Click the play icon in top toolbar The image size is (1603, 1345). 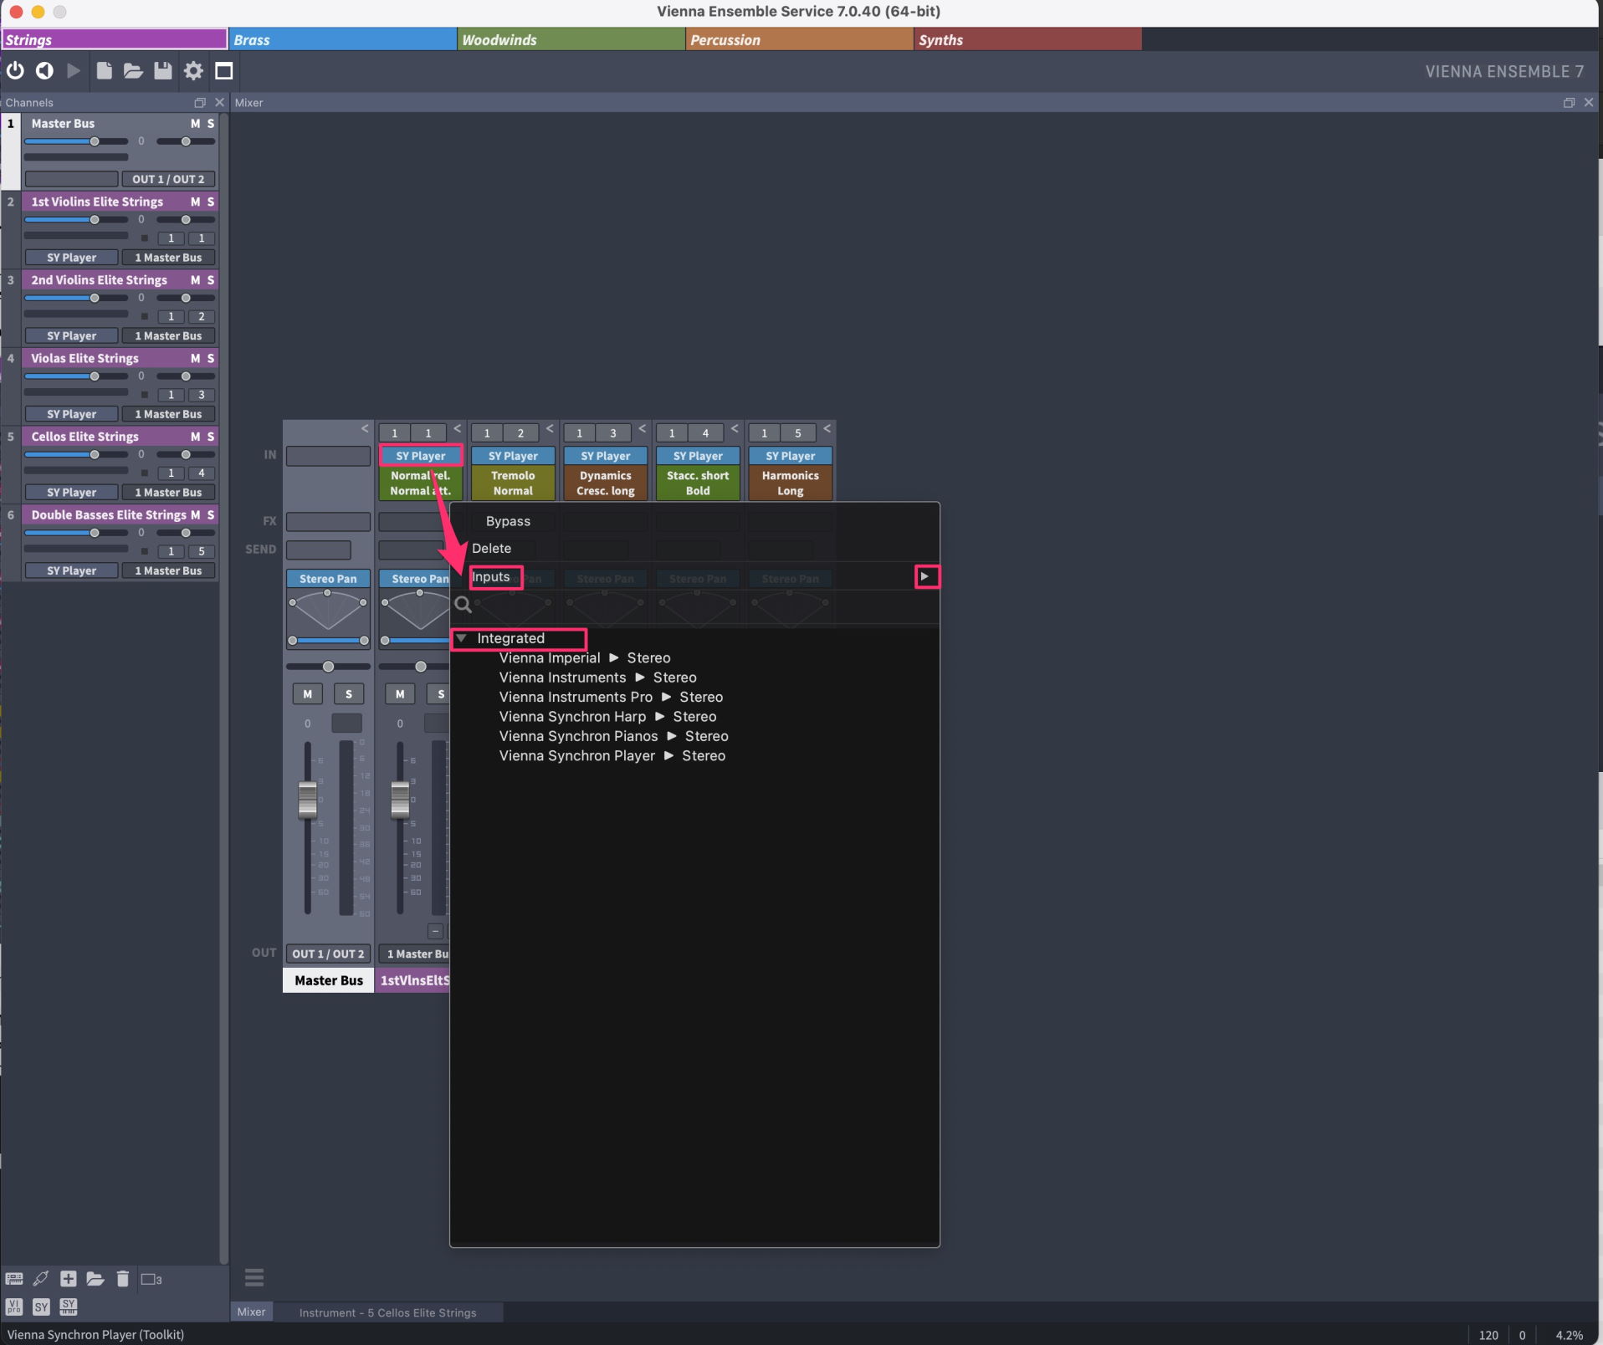pos(74,71)
